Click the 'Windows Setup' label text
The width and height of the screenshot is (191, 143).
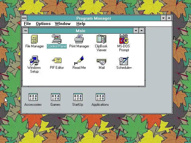[34, 69]
